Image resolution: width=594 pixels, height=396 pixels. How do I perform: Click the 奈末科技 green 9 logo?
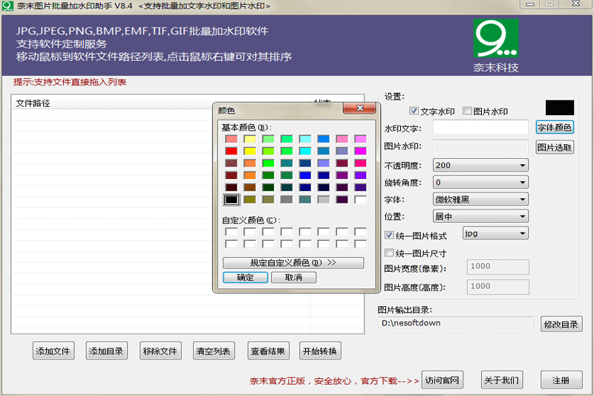pos(496,39)
